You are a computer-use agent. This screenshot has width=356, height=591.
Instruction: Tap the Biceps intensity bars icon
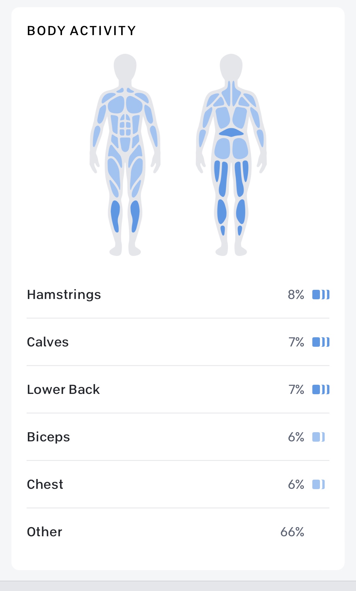point(318,437)
